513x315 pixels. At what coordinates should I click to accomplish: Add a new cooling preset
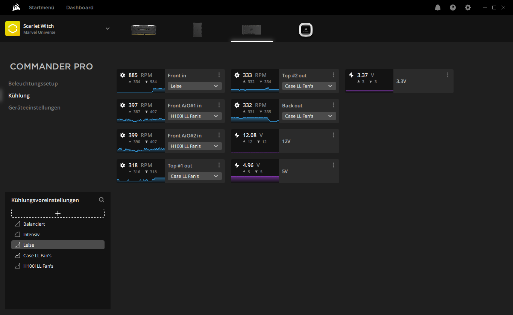click(58, 213)
